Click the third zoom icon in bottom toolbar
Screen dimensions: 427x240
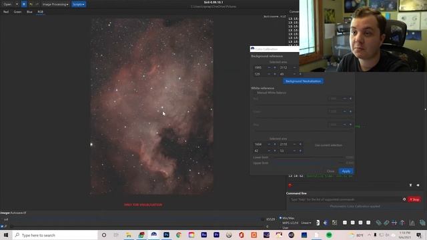360,223
